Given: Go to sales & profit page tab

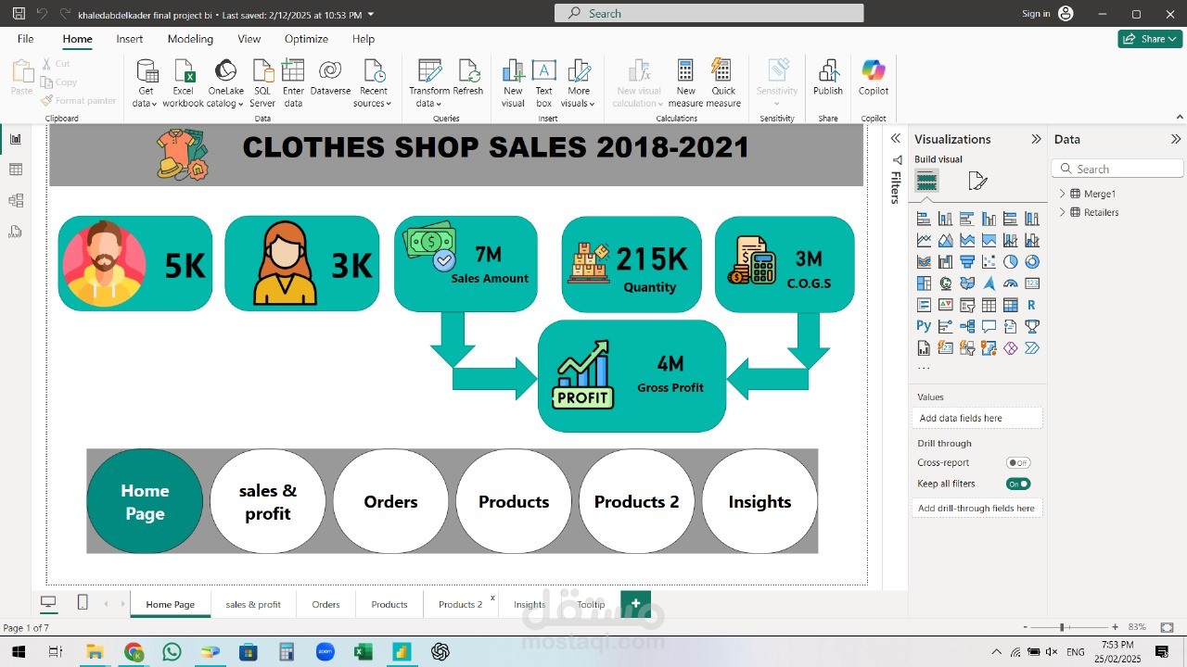Looking at the screenshot, I should [x=253, y=604].
